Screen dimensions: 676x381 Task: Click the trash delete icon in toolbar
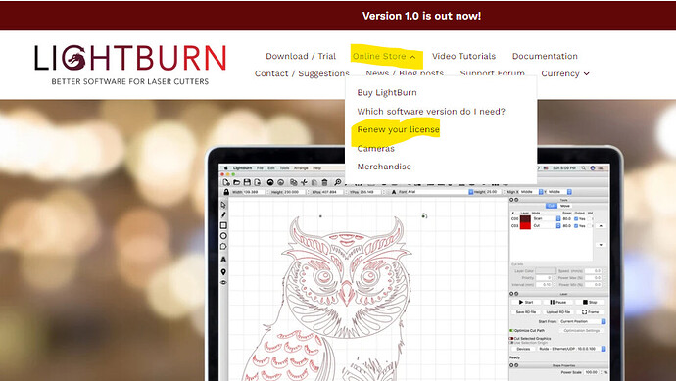tap(325, 182)
